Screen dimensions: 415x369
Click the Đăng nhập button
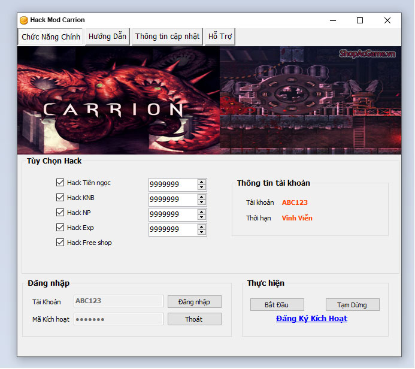195,302
